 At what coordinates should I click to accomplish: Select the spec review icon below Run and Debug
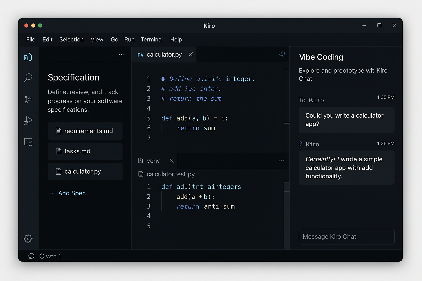click(x=28, y=142)
